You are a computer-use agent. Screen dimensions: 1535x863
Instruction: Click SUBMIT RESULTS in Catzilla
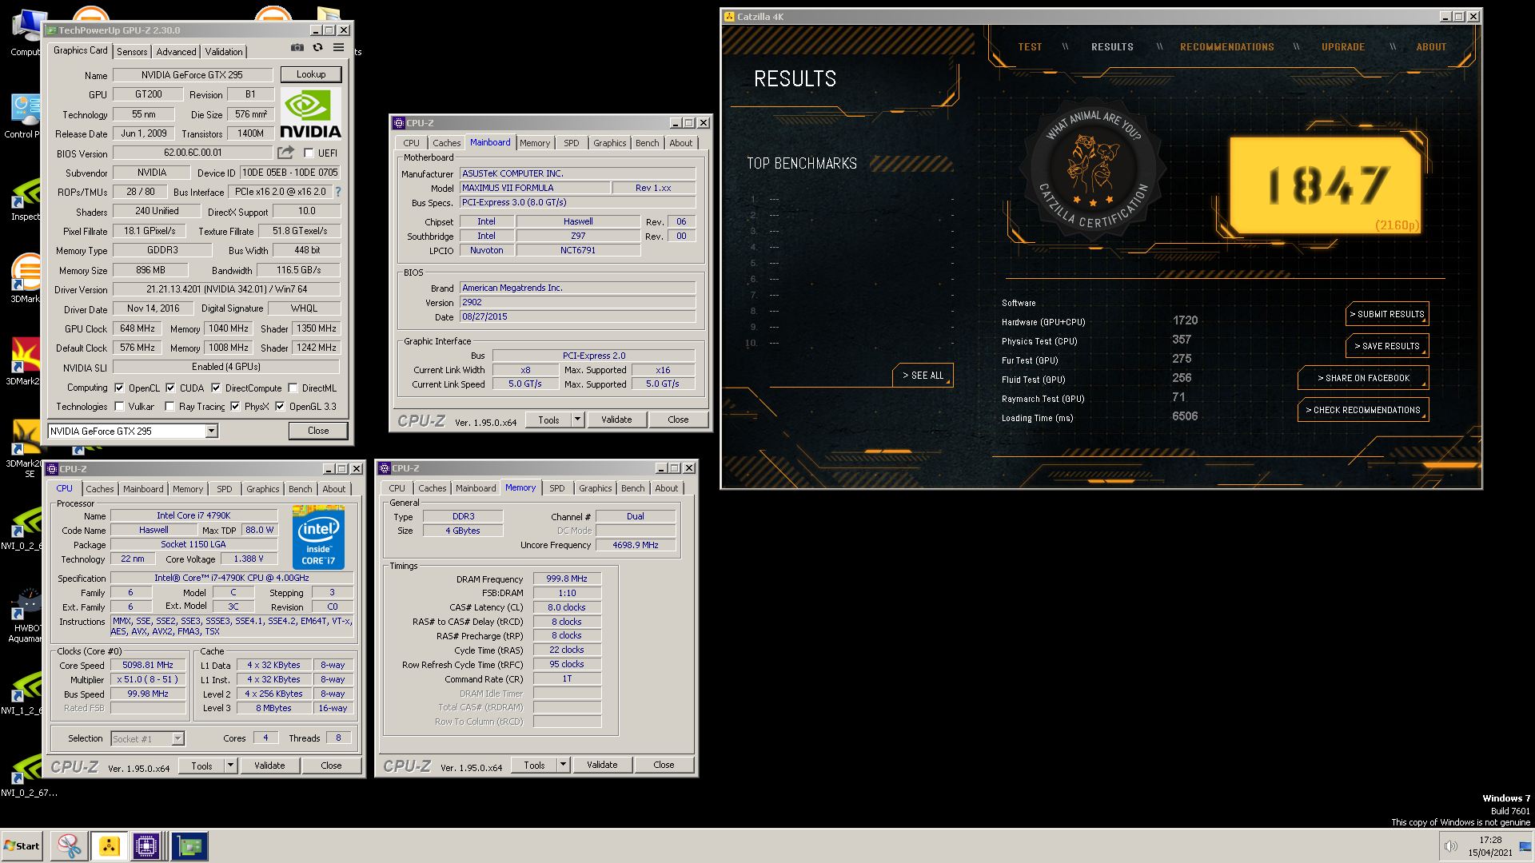click(x=1387, y=314)
